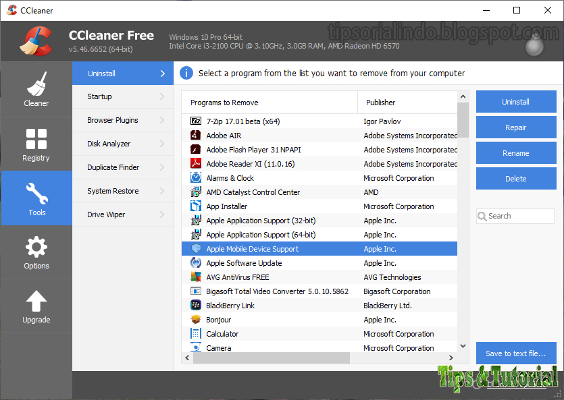Expand the Disk Analyzer chevron arrow
This screenshot has height=400, width=564.
click(162, 144)
